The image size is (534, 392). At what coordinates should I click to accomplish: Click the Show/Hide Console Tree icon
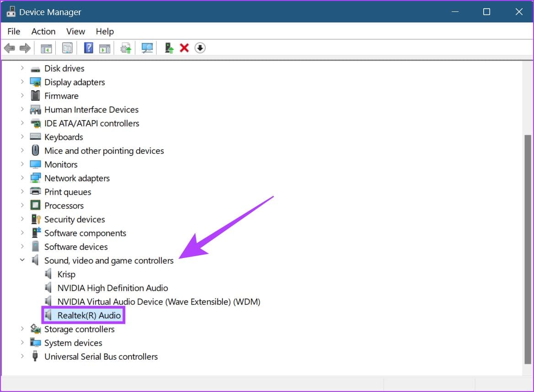46,48
